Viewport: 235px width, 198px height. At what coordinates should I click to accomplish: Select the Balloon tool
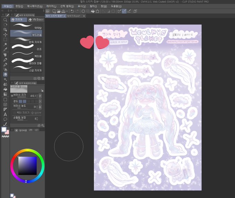point(5,119)
